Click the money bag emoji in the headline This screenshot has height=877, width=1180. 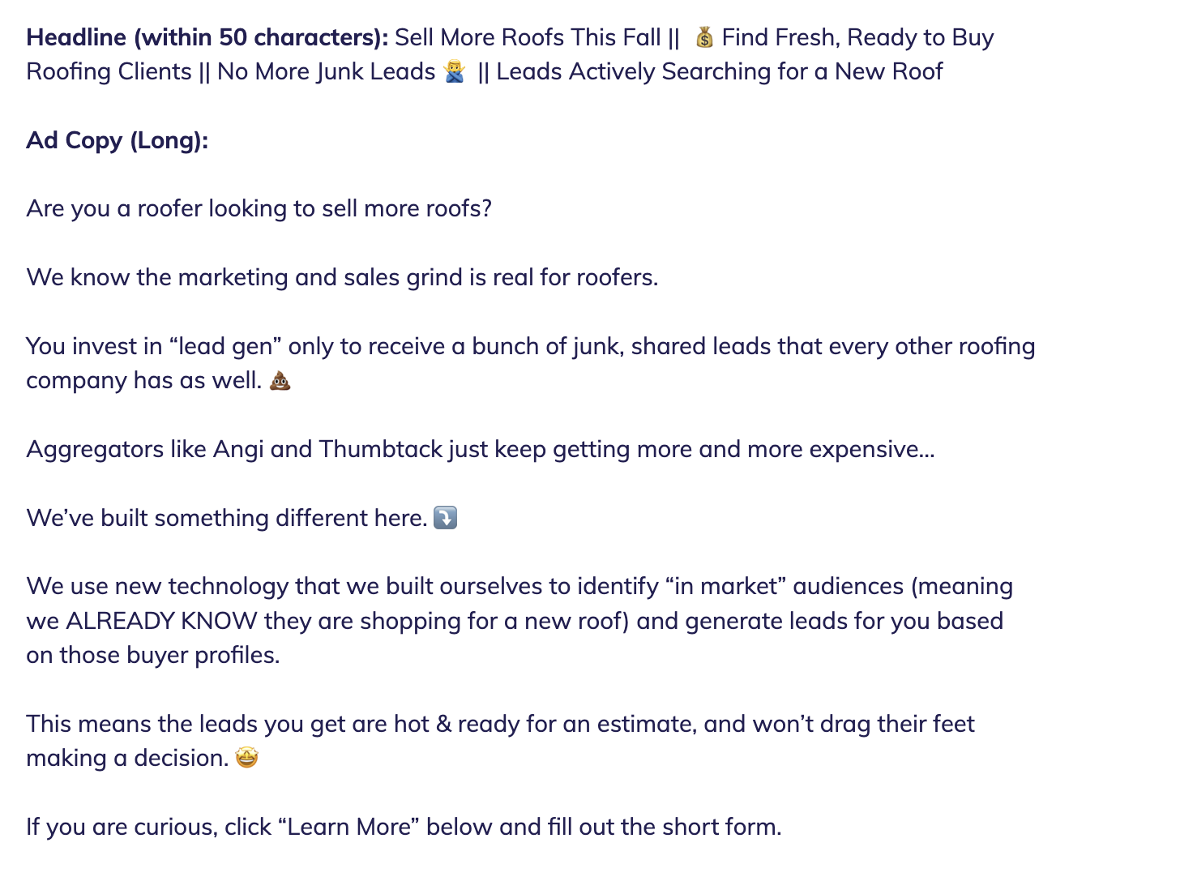coord(704,37)
